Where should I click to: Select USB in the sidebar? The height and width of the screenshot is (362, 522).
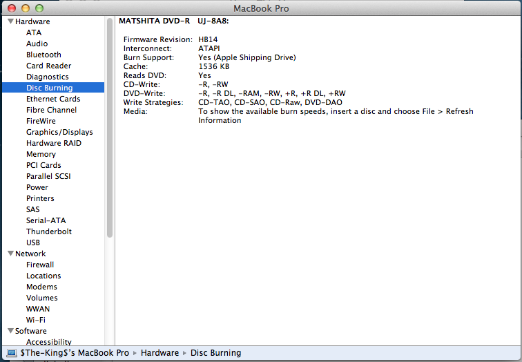click(x=33, y=242)
